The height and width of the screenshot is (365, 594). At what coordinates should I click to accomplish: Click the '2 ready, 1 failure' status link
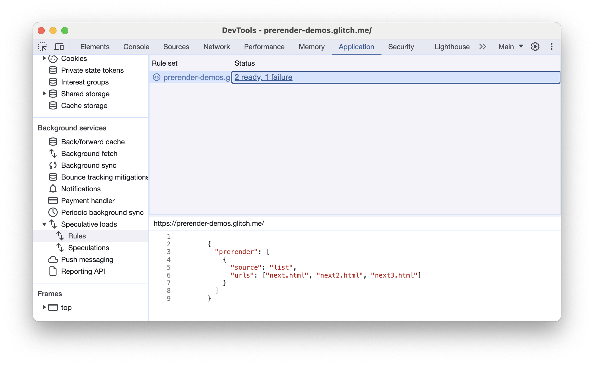[x=264, y=77]
